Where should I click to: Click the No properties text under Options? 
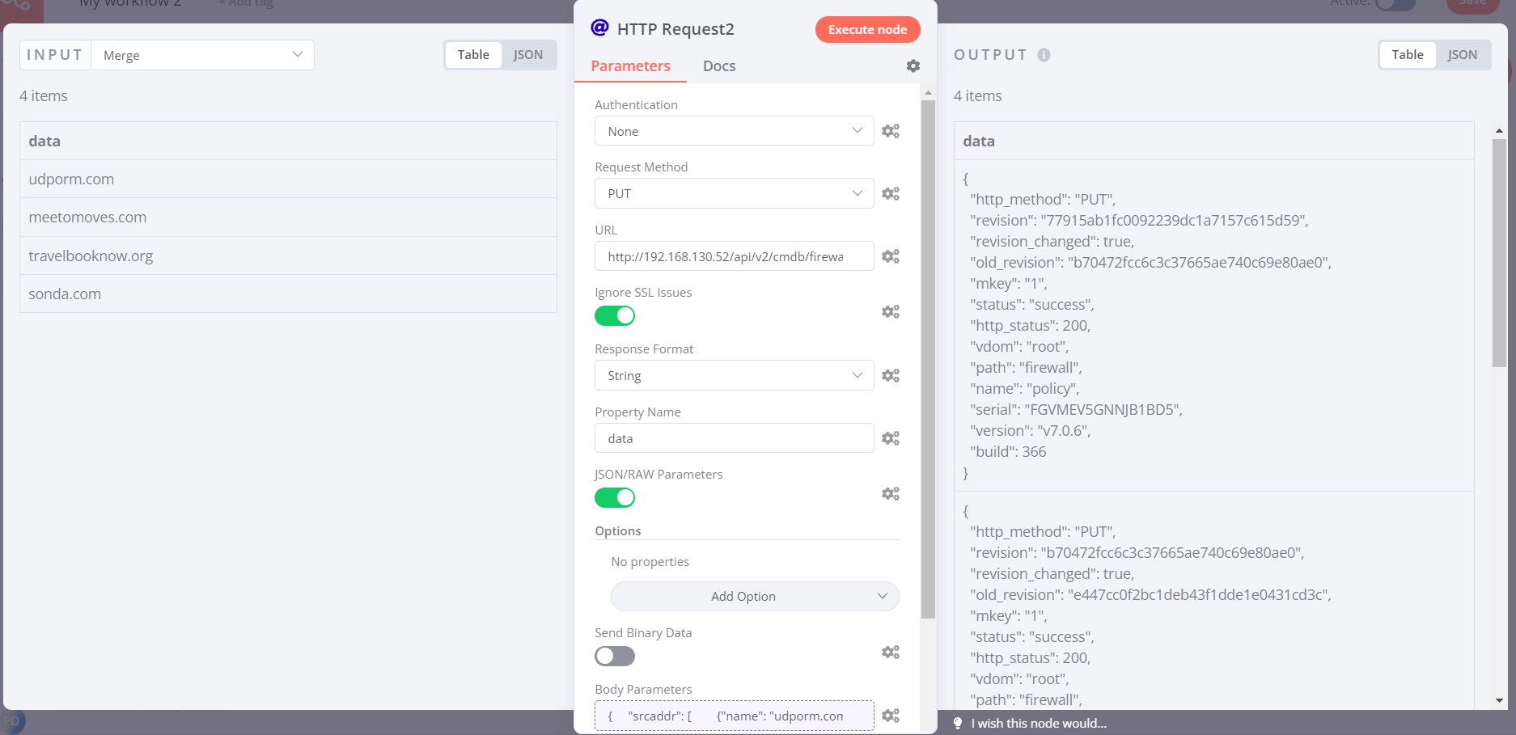tap(650, 562)
